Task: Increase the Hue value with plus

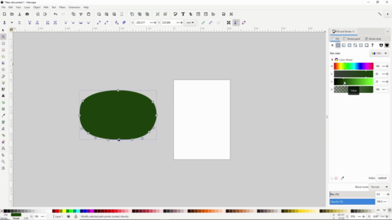Action: tap(387, 66)
